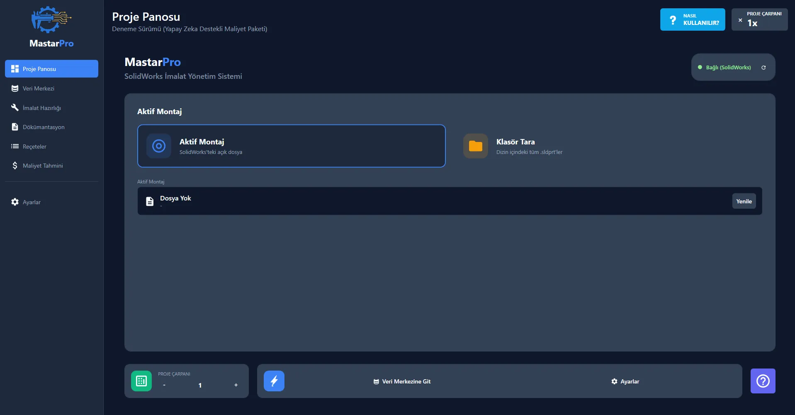Refresh the SolidWorks connection status

(x=763, y=68)
